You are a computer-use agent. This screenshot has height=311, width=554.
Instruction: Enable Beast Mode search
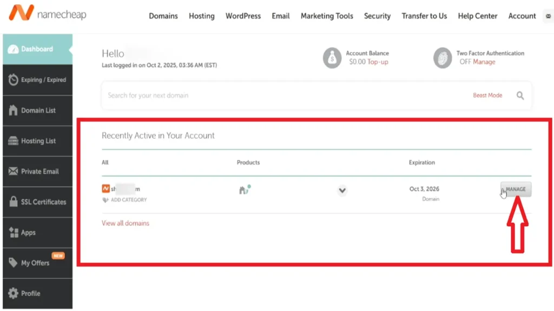487,96
